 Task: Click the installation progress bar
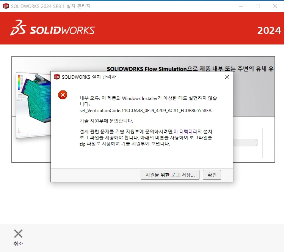pyautogui.click(x=245, y=143)
